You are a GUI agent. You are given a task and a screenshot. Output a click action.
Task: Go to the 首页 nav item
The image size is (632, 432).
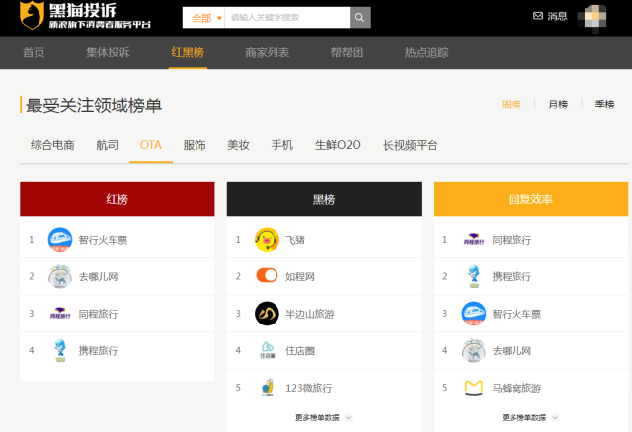[34, 52]
